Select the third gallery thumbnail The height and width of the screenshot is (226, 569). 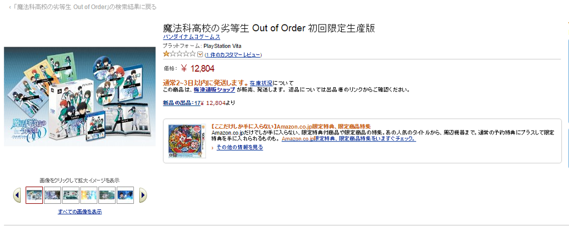tap(71, 195)
